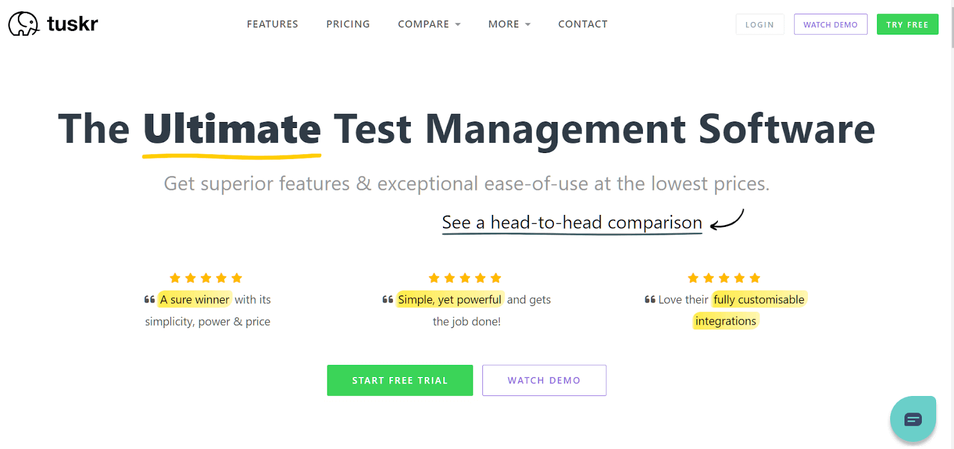This screenshot has height=449, width=954.
Task: Click the Tuskr elephant logo icon
Action: click(24, 24)
